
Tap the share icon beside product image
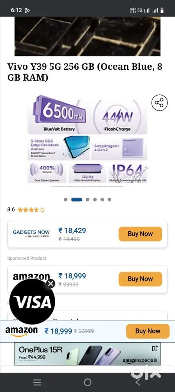point(159,103)
